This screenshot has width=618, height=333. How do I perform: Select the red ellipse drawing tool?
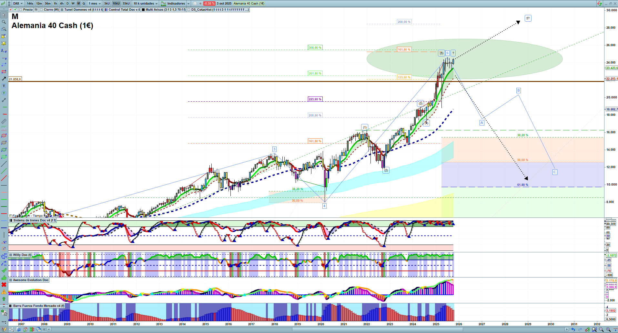coord(4,136)
